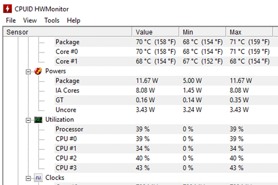This screenshot has height=185, width=278.
Task: Click the Clocks waveform icon
Action: 38,178
